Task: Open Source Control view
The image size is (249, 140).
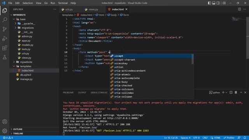Action: (5, 29)
